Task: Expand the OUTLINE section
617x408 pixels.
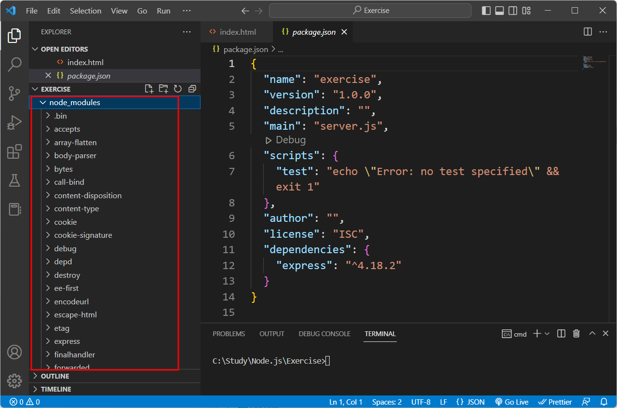Action: (115, 376)
